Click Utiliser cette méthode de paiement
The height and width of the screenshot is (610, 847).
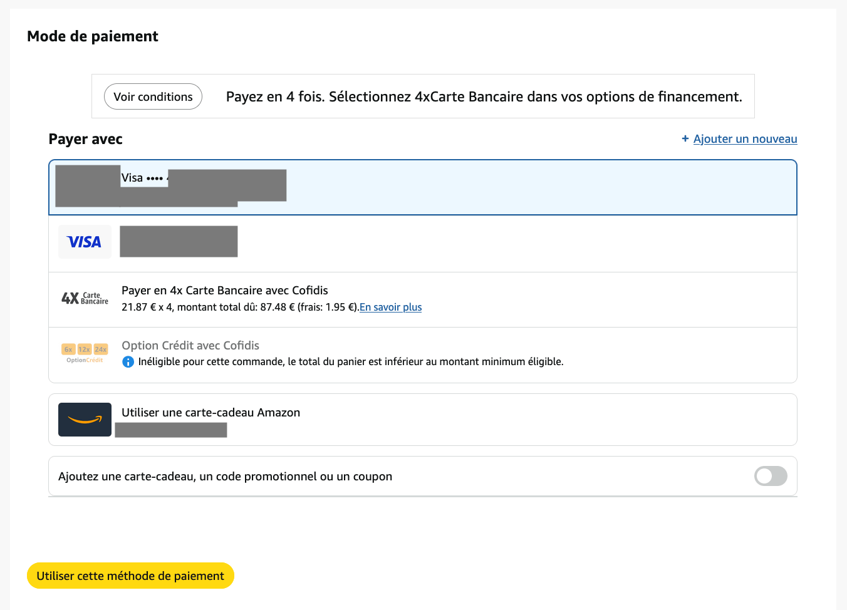(130, 575)
